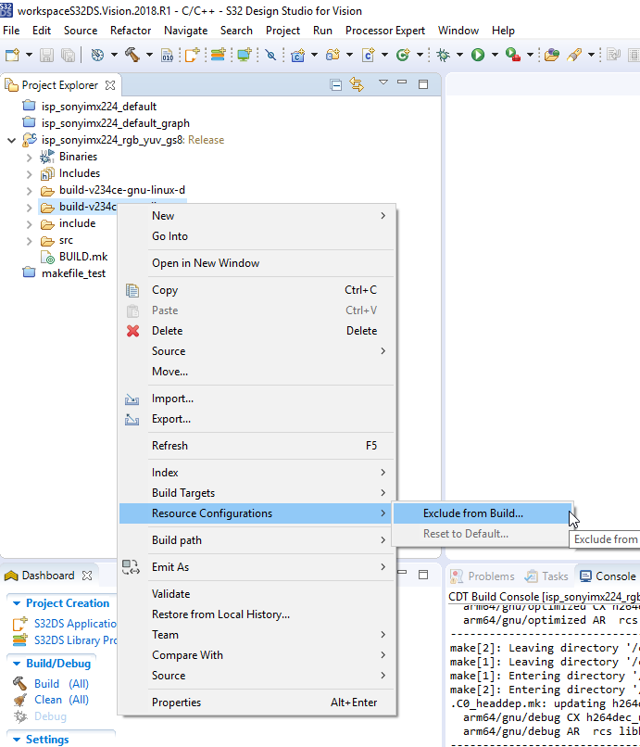Choose Import... in context menu
Viewport: 640px width, 747px height.
tap(257, 399)
